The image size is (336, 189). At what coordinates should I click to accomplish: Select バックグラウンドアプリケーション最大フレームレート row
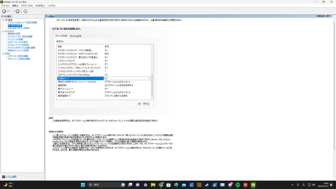(104, 64)
